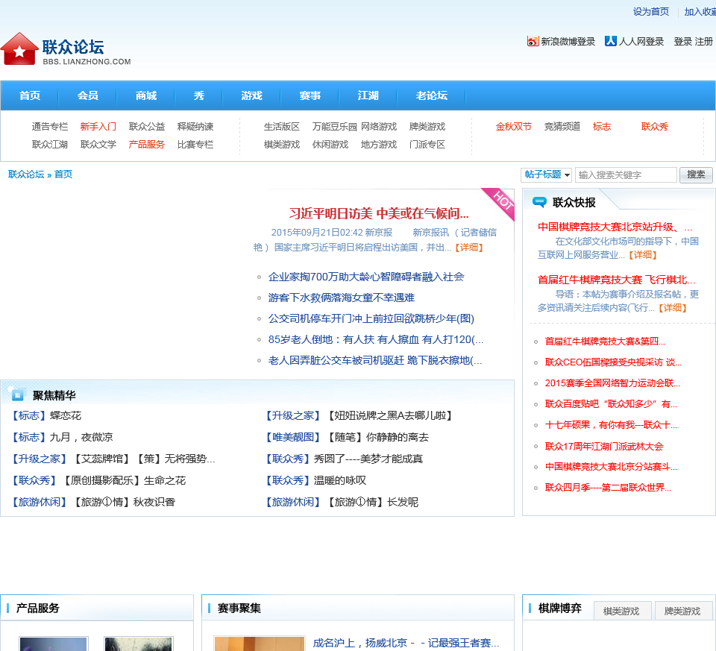Click the search keyword input field
The width and height of the screenshot is (716, 651).
pos(626,174)
